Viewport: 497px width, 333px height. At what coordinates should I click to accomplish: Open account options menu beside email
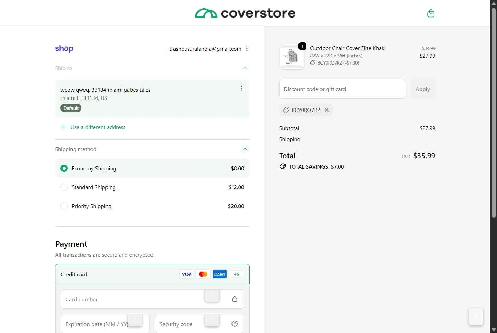[247, 49]
